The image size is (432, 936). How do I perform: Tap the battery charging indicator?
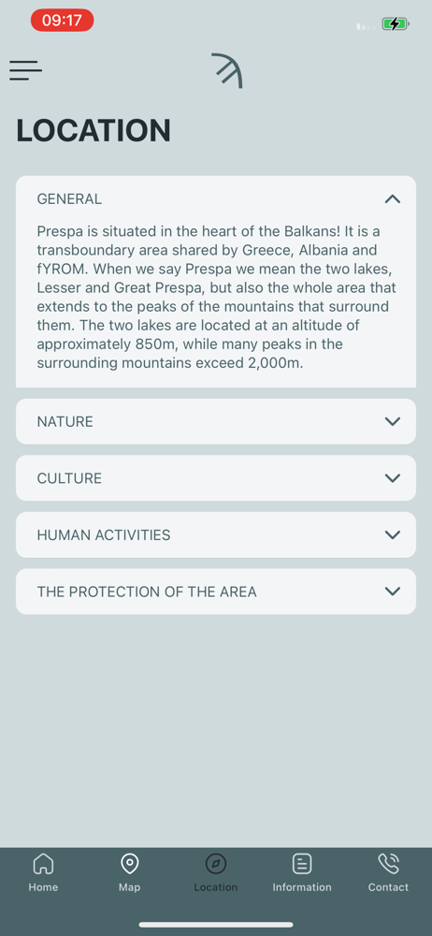(396, 24)
